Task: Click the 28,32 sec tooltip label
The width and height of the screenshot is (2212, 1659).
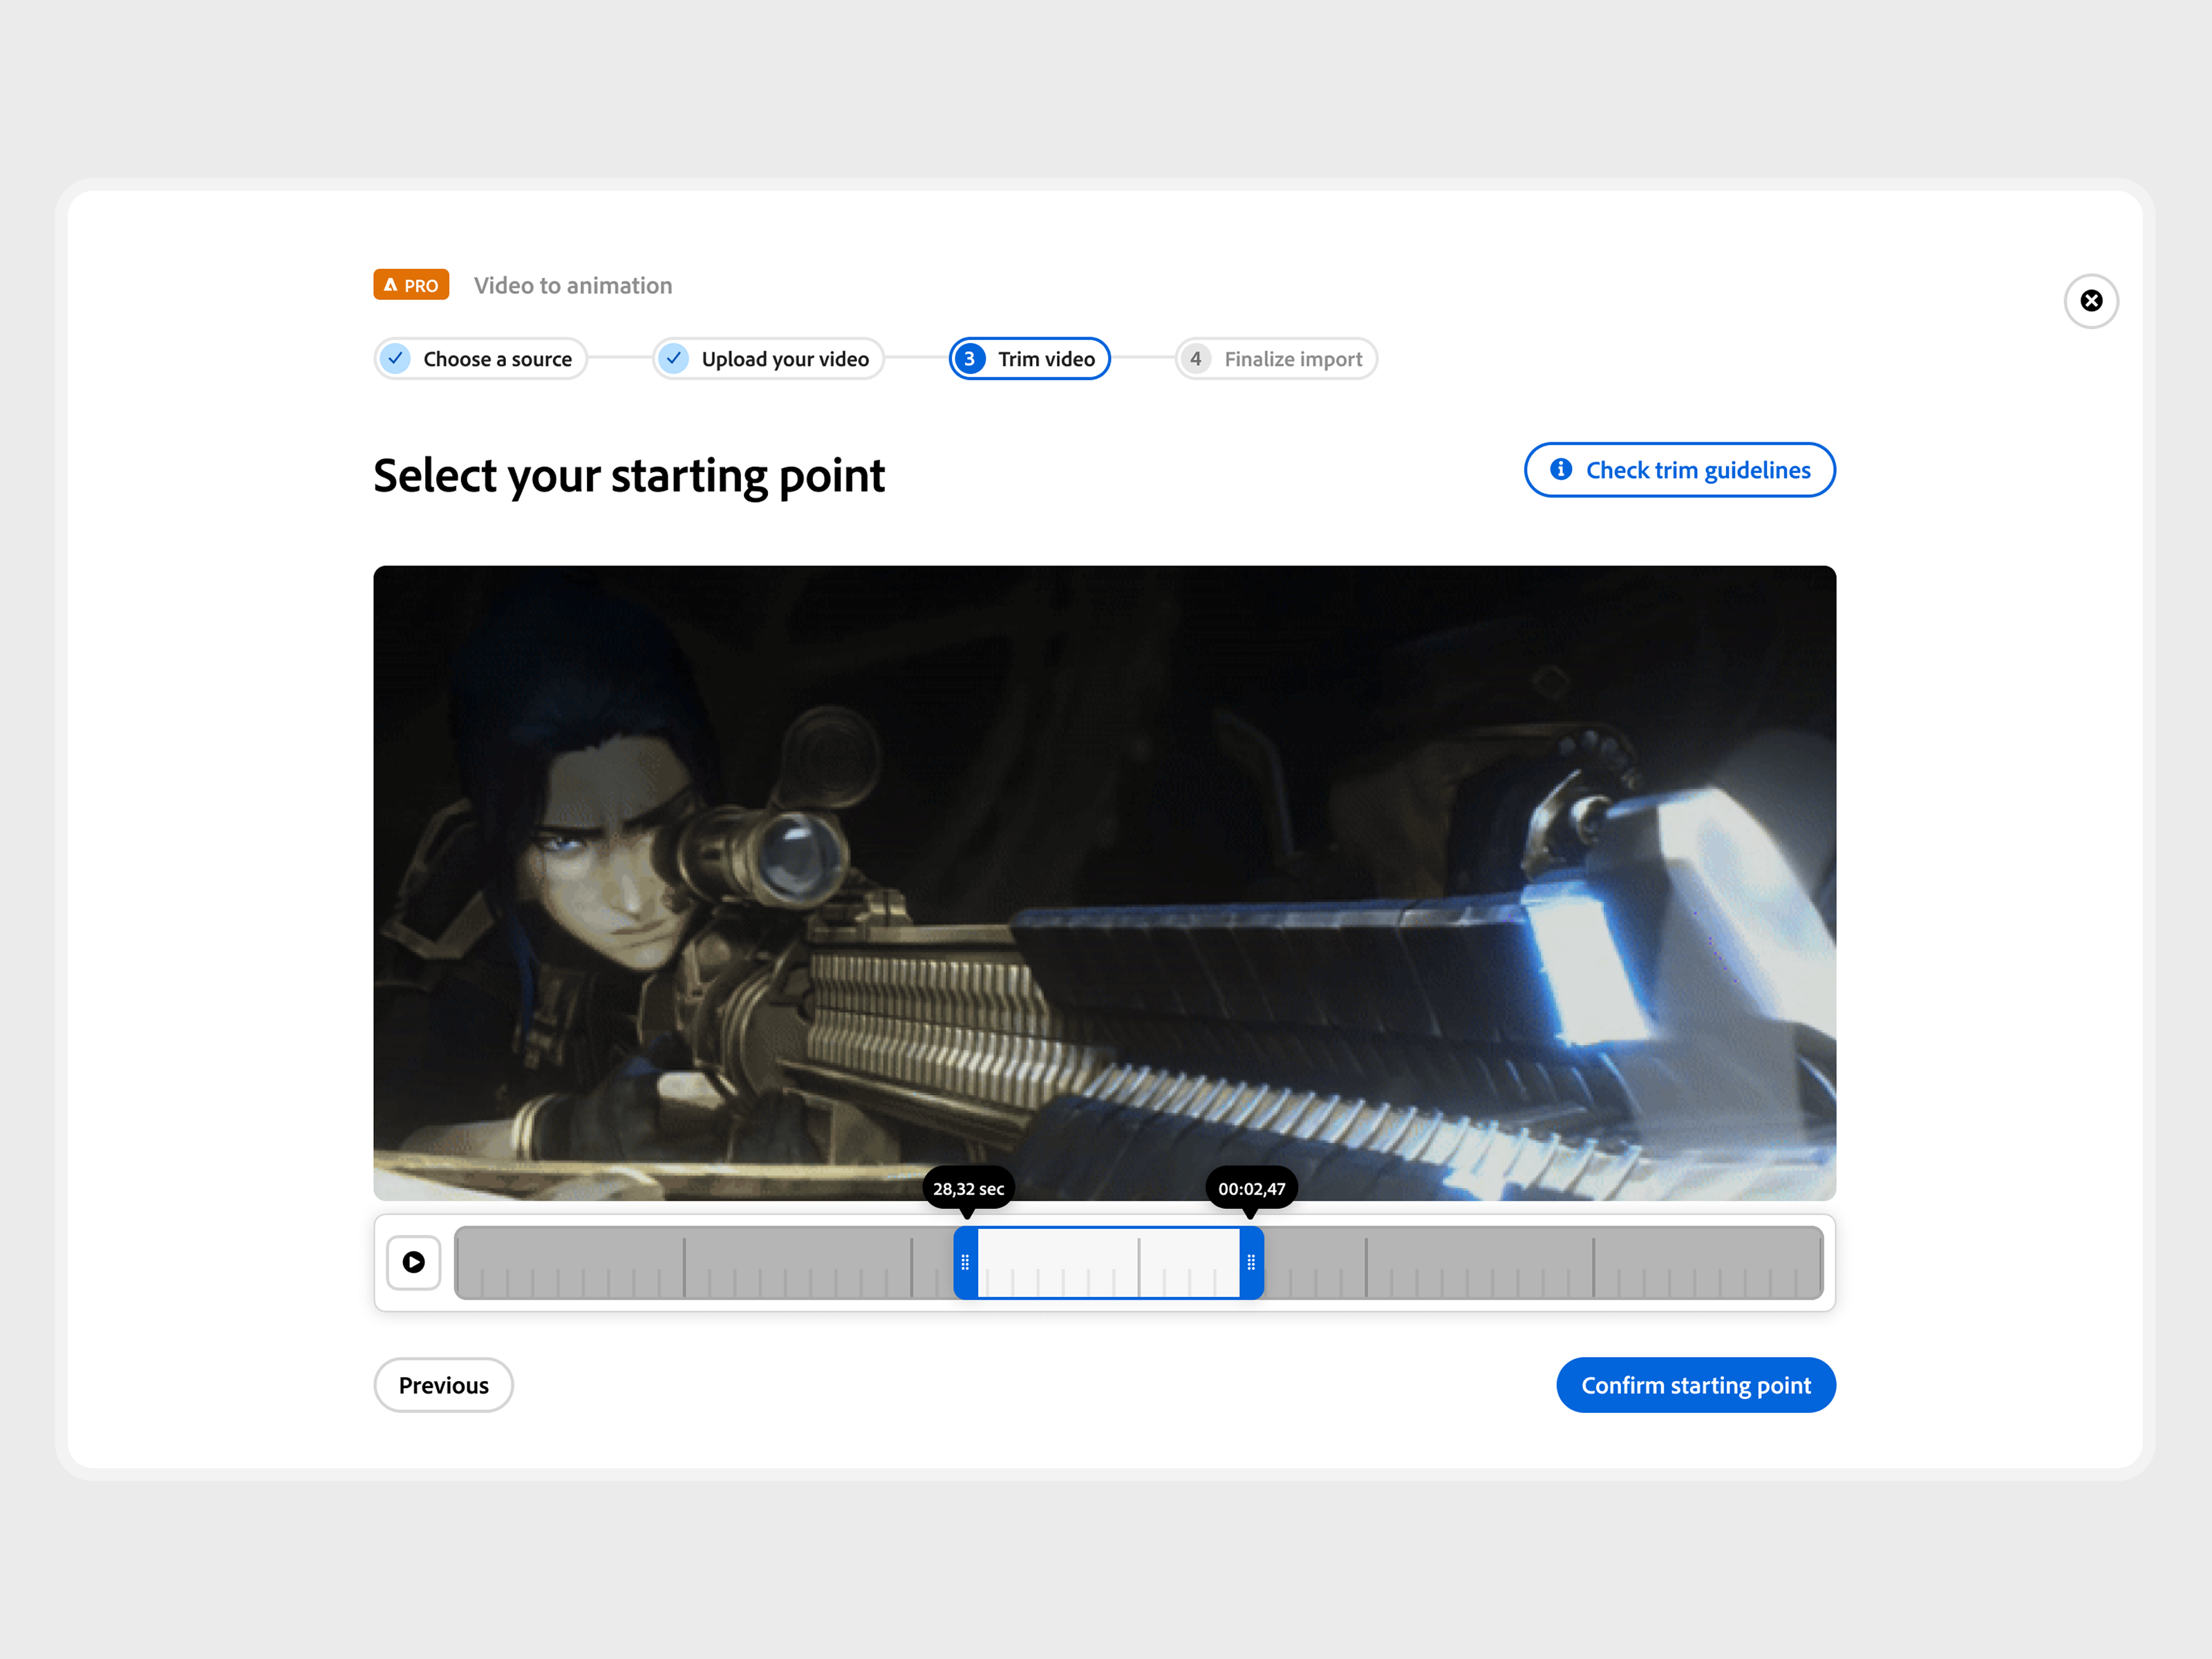Action: tap(968, 1189)
